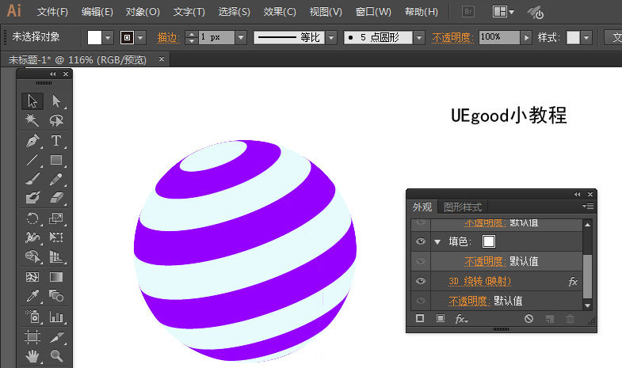Select the Eraser tool
The width and height of the screenshot is (622, 368).
[56, 198]
